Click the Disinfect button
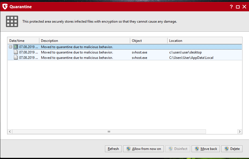 point(178,149)
